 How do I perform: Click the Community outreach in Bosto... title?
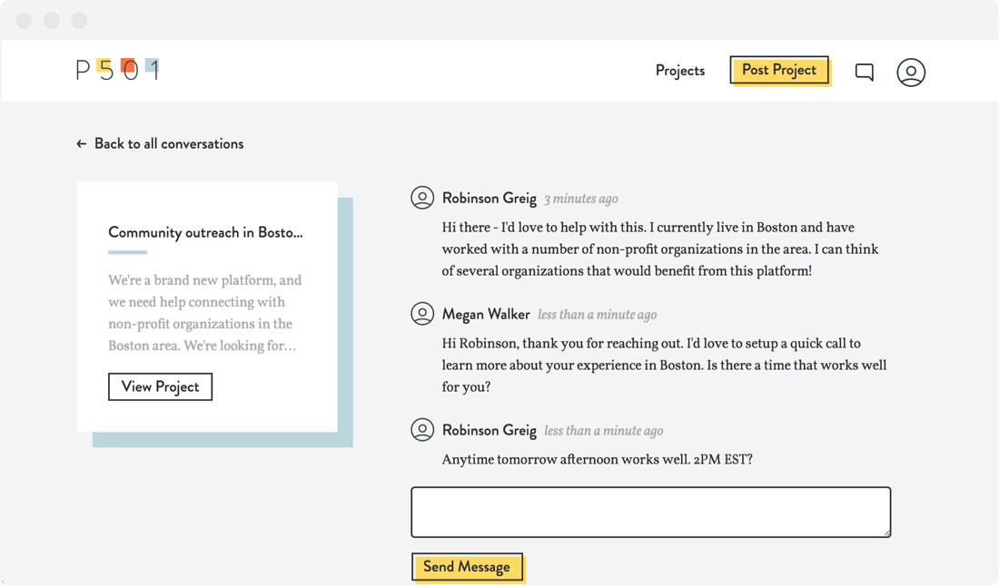(205, 232)
